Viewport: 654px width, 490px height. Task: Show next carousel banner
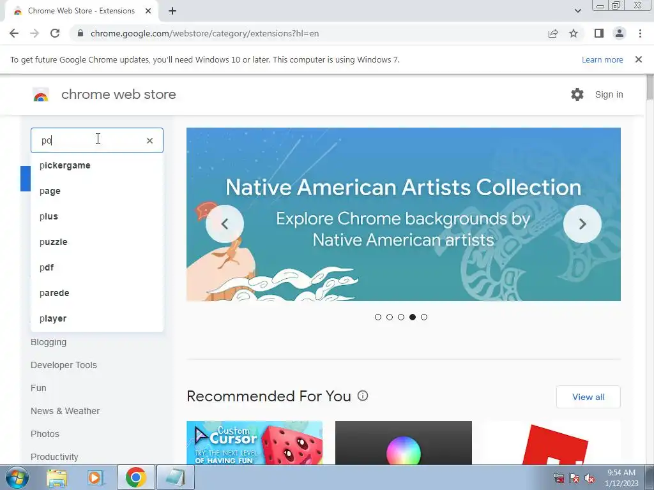(582, 224)
